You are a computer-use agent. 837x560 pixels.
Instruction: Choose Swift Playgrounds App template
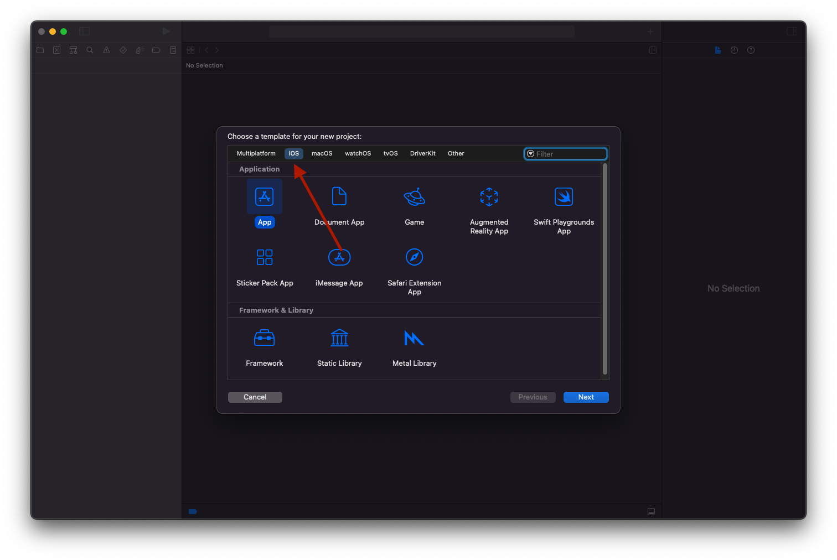point(564,196)
